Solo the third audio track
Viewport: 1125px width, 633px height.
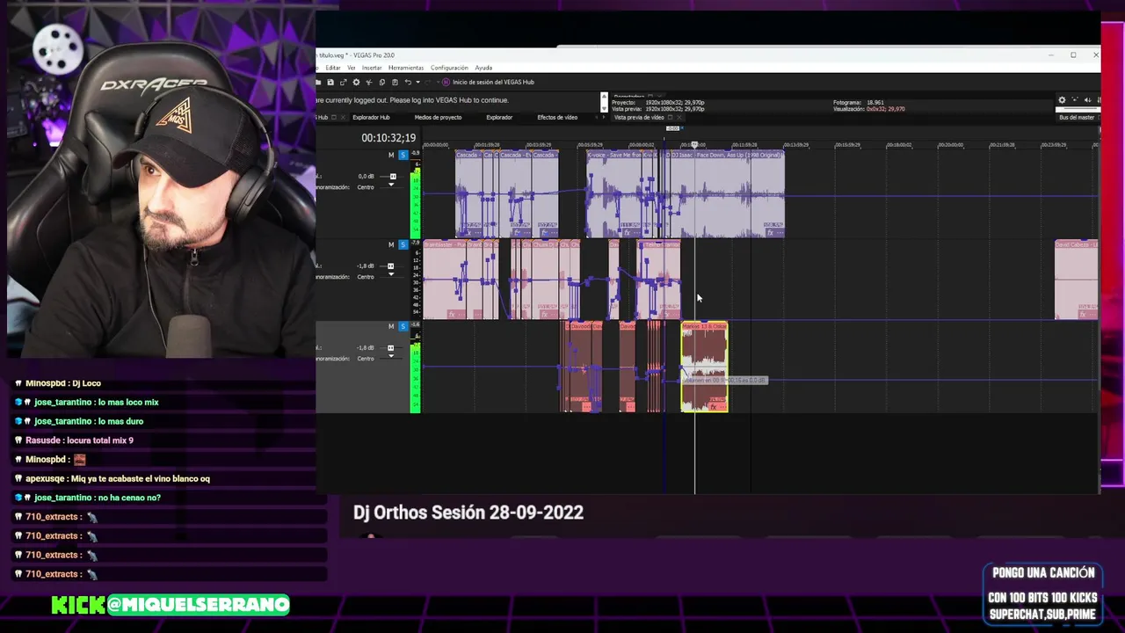pyautogui.click(x=403, y=326)
